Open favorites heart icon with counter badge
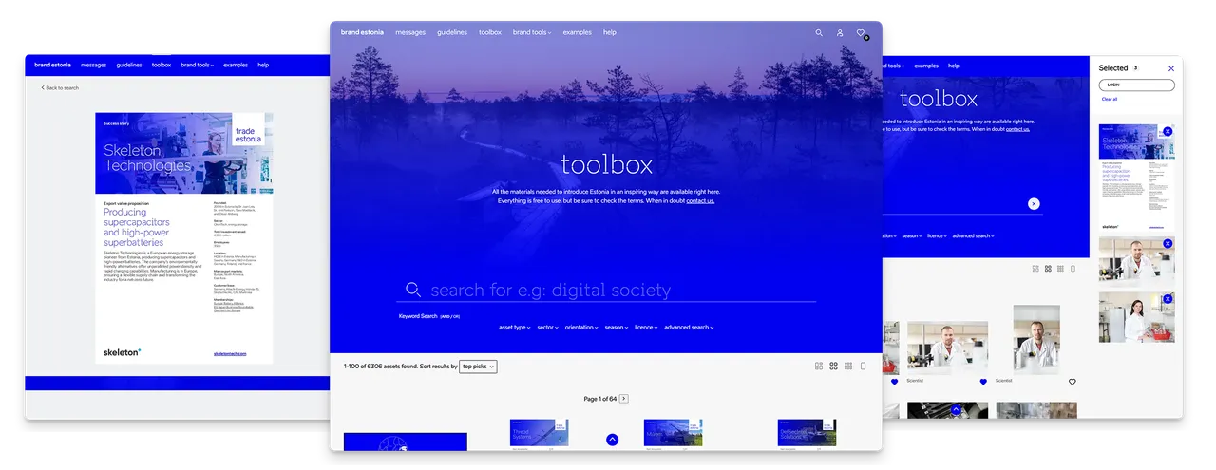This screenshot has height=470, width=1216. (x=861, y=33)
